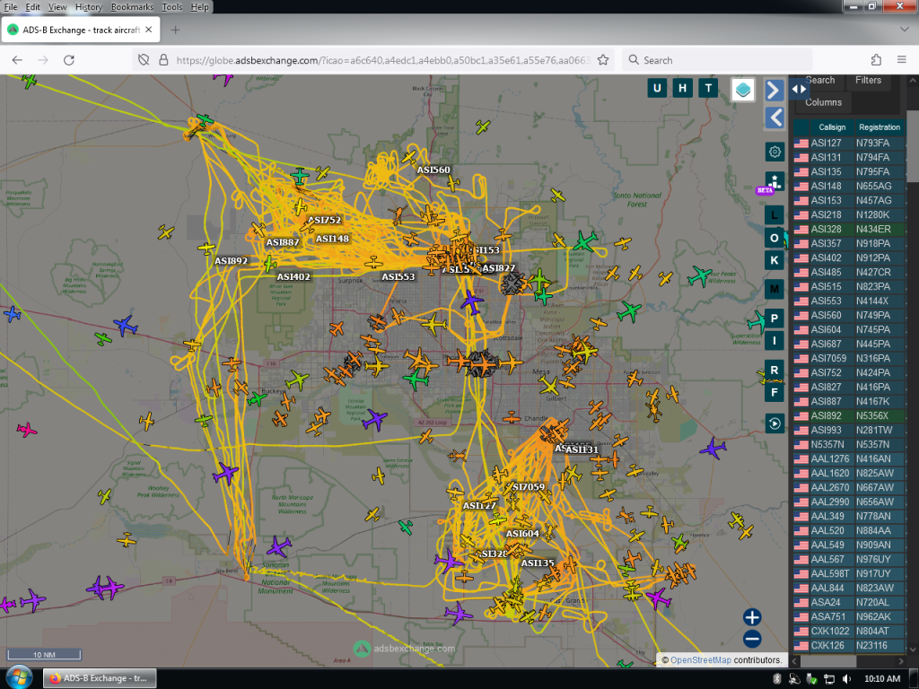Image resolution: width=919 pixels, height=689 pixels.
Task: Toggle the R map option button
Action: pos(775,371)
